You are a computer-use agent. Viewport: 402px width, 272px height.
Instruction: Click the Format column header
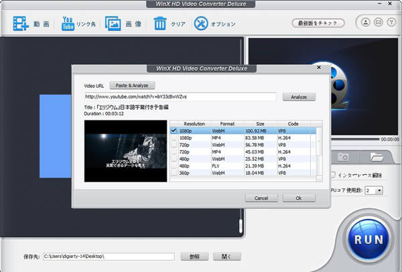pyautogui.click(x=227, y=124)
